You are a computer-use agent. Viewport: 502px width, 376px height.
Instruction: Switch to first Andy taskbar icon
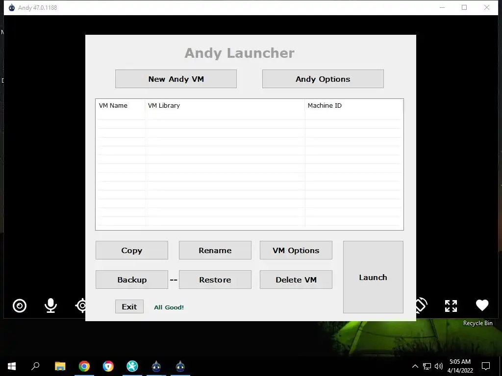click(x=156, y=366)
